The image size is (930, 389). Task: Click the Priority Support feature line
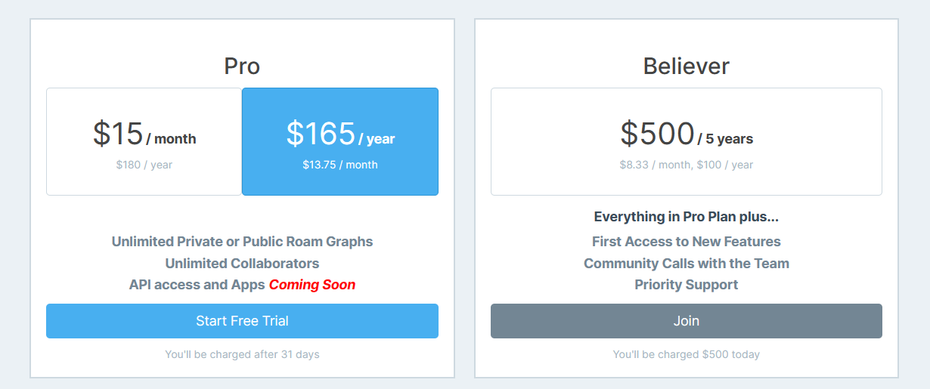686,285
